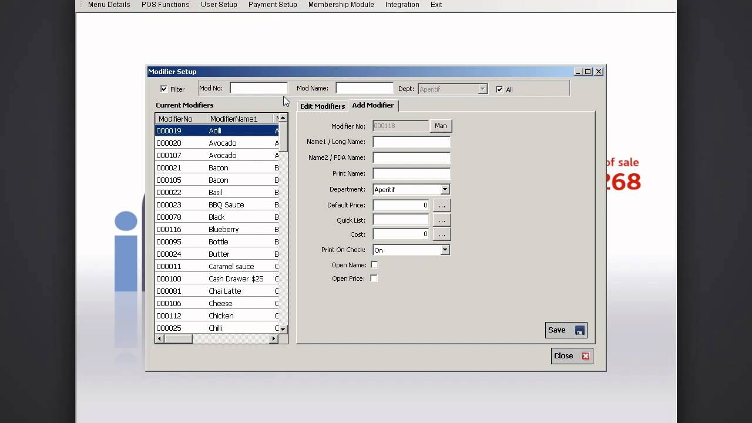Open the disabled Dept filter dropdown
Screen dimensions: 752x423
tap(482, 89)
